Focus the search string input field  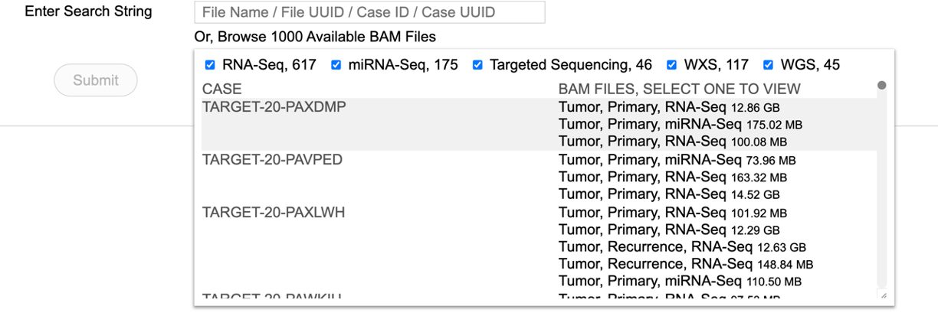[369, 12]
